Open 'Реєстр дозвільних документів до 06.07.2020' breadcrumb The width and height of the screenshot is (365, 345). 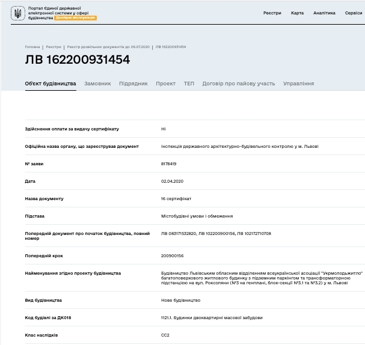pyautogui.click(x=108, y=47)
